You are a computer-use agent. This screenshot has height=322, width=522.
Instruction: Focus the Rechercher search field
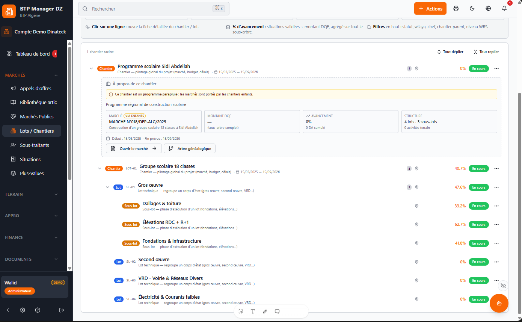[x=154, y=9]
